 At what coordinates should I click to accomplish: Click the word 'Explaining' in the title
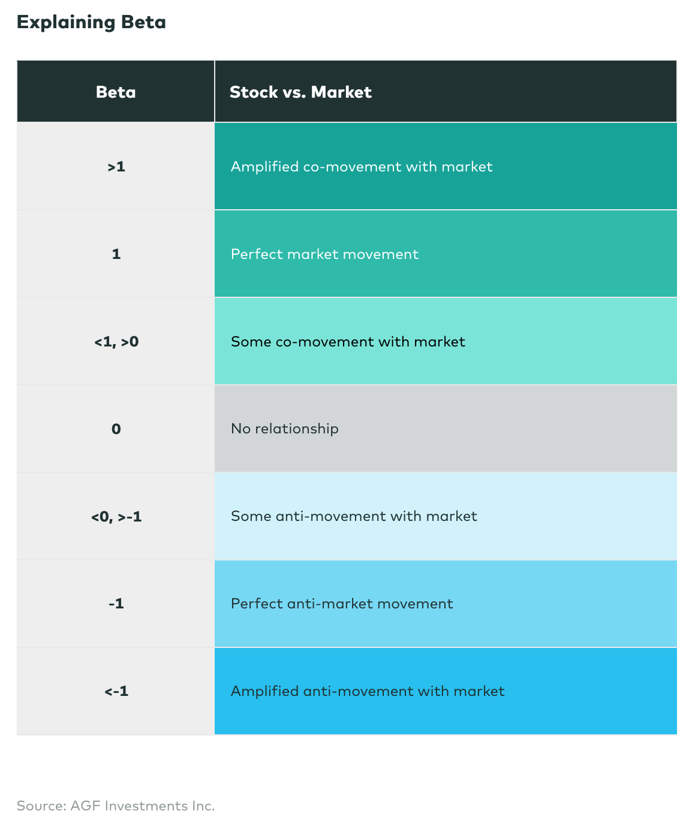point(66,23)
